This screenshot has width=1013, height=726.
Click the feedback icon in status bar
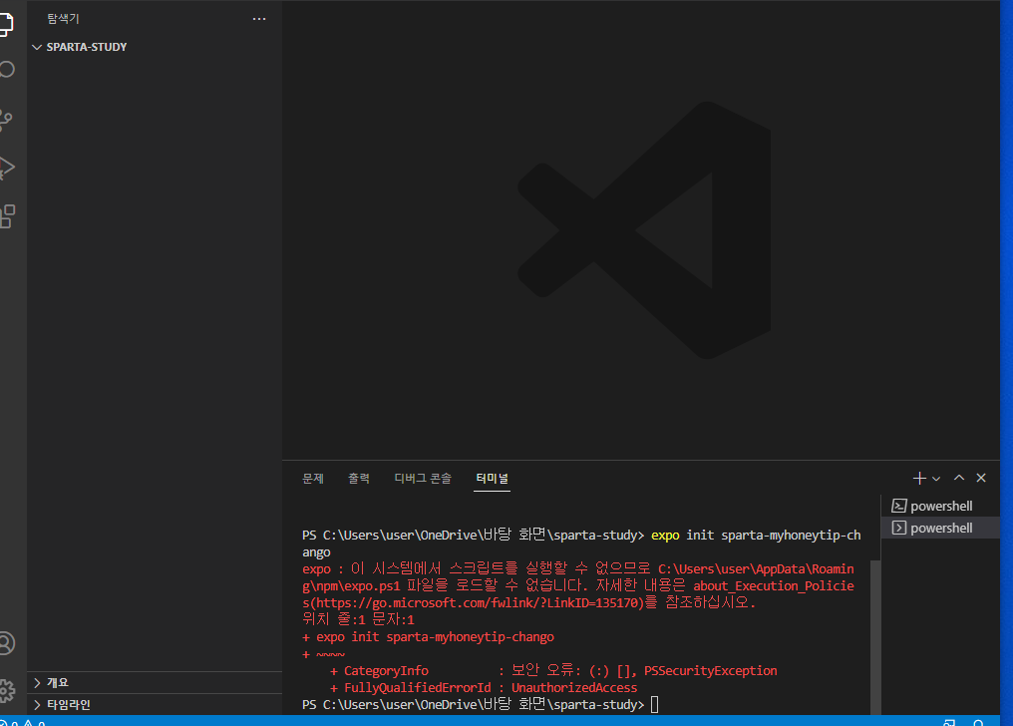[x=949, y=723]
